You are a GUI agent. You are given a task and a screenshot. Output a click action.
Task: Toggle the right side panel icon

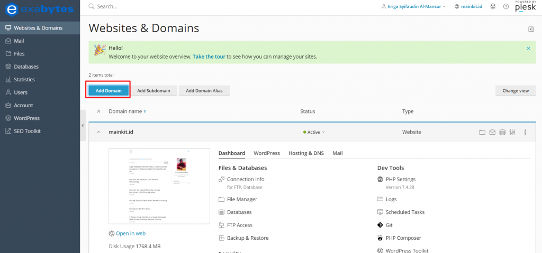pos(531,30)
